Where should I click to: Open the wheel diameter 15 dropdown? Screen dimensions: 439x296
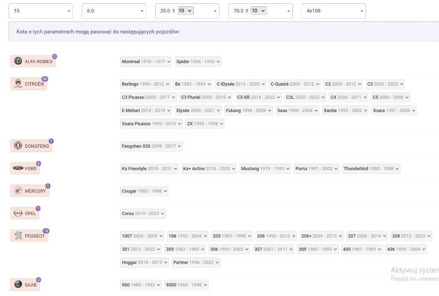tap(41, 11)
